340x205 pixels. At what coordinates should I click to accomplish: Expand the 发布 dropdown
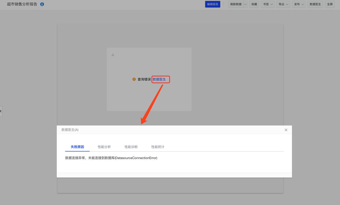click(299, 4)
